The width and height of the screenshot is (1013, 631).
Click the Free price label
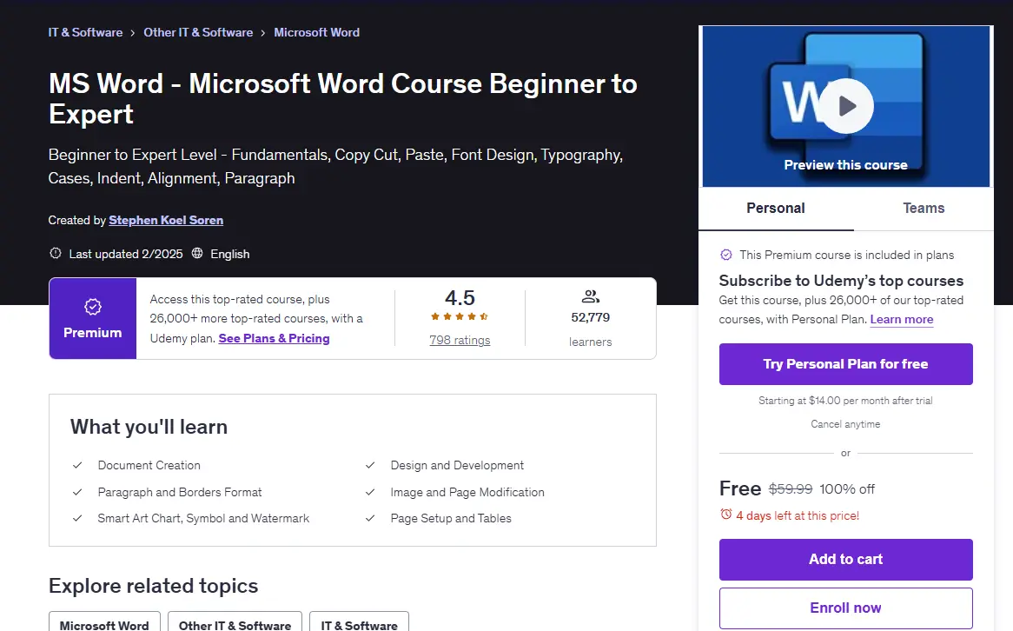pyautogui.click(x=740, y=488)
